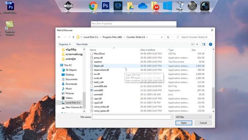Select This PC in the navigation pane
Viewport: 248px width, 140px height.
68,65
